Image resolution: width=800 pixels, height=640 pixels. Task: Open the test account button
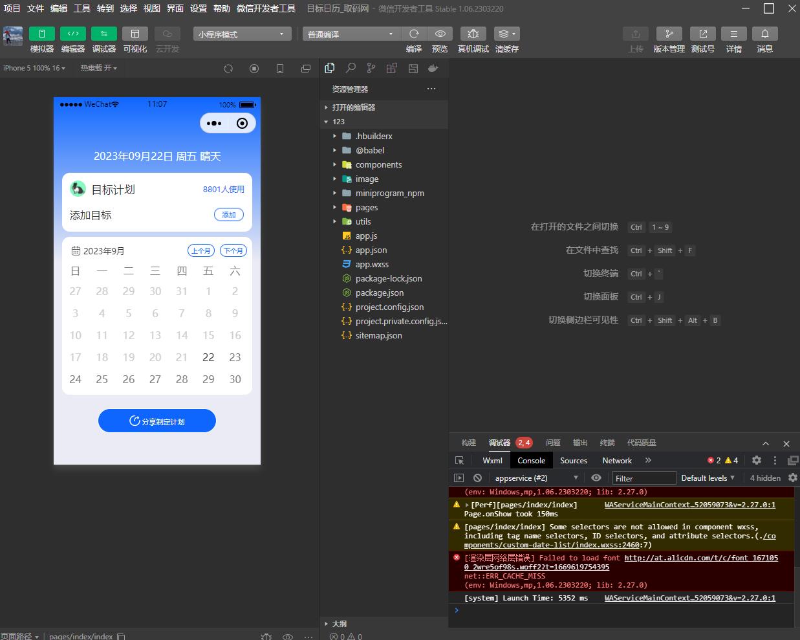703,34
